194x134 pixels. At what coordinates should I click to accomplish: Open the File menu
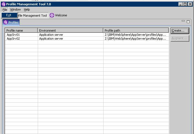coord(5,9)
